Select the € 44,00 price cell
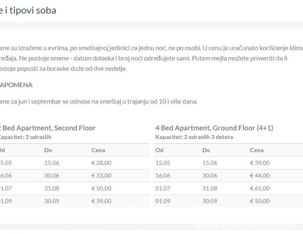303x234 pixels. pyautogui.click(x=260, y=176)
